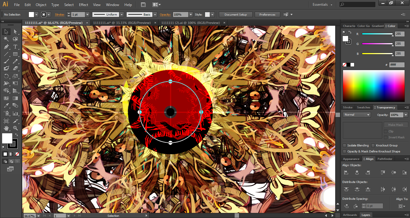This screenshot has width=410, height=218.
Task: Open Adobe Bridge with the Br button
Action: coord(143,5)
